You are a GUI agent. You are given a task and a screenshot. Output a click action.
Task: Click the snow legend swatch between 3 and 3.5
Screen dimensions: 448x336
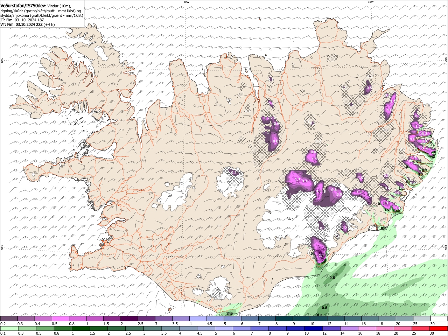click(163, 318)
